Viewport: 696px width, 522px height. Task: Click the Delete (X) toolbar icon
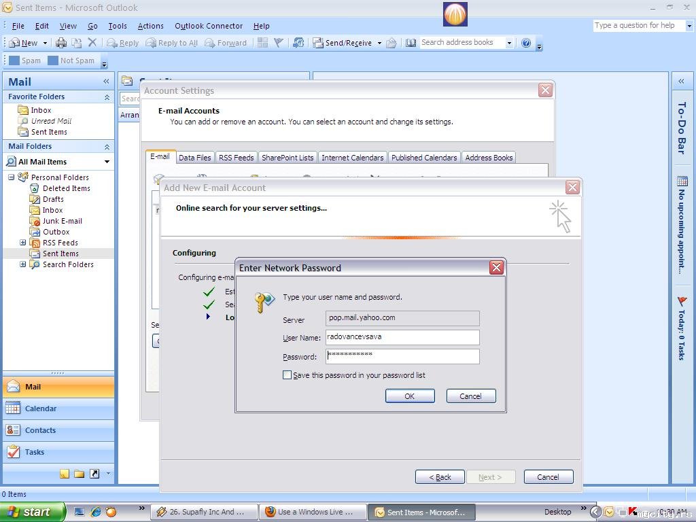click(x=92, y=42)
